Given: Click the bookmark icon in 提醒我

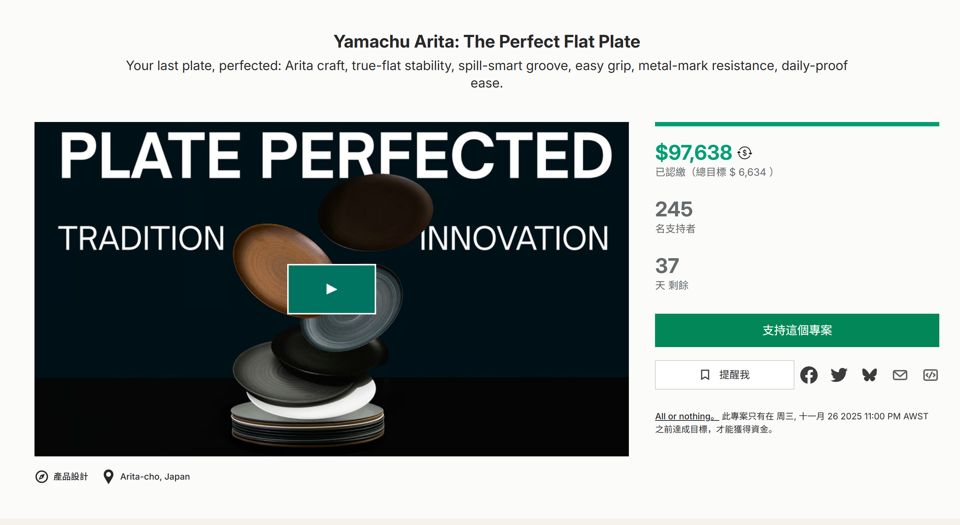Looking at the screenshot, I should [705, 375].
